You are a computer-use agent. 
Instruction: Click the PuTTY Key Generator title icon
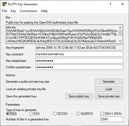coord(5,4)
